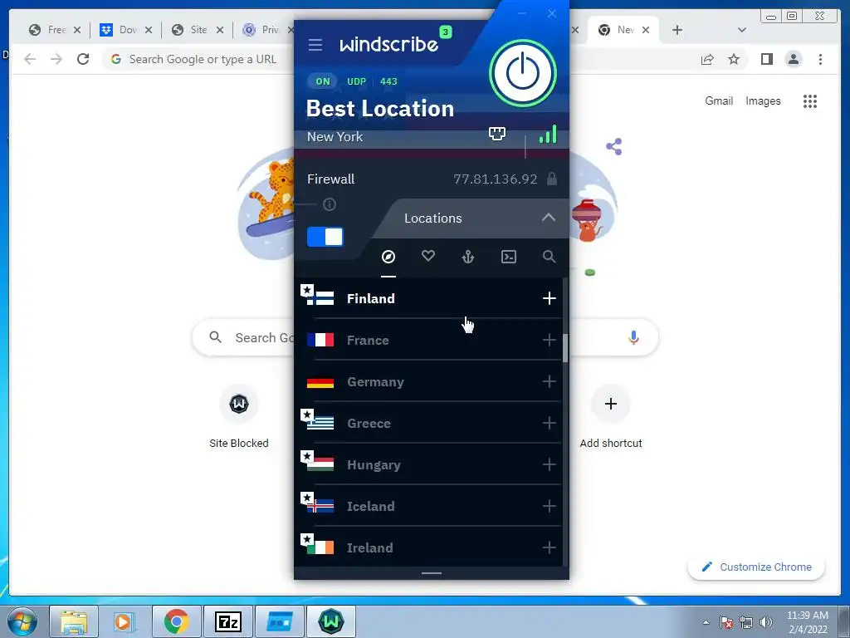Viewport: 850px width, 638px height.
Task: Select the compass all-locations tab
Action: (x=388, y=257)
